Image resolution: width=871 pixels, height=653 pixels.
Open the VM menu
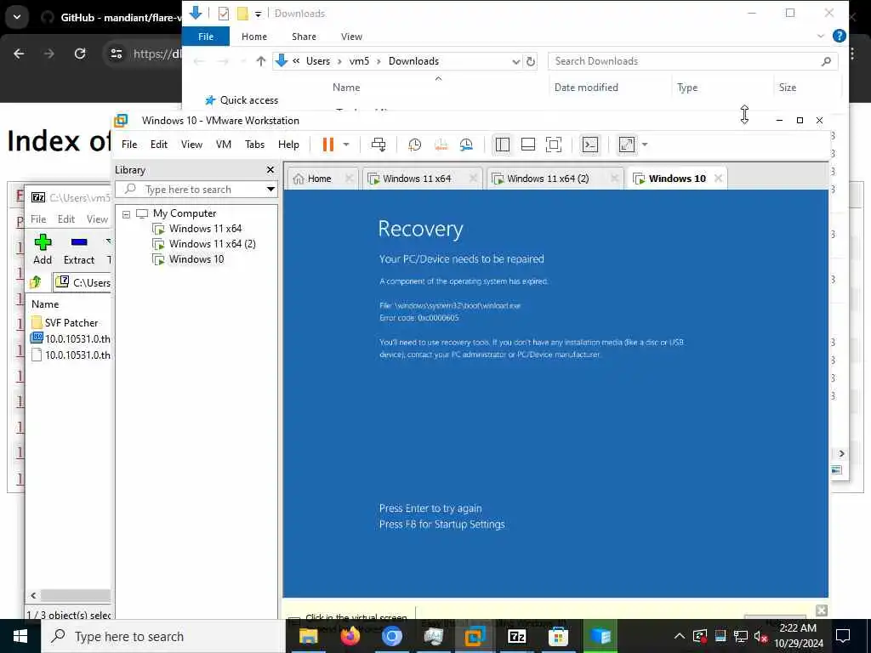(x=224, y=145)
